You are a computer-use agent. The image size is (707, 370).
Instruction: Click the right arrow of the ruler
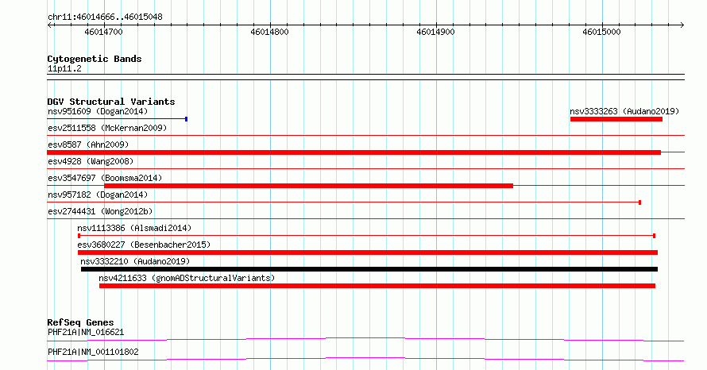coord(682,25)
